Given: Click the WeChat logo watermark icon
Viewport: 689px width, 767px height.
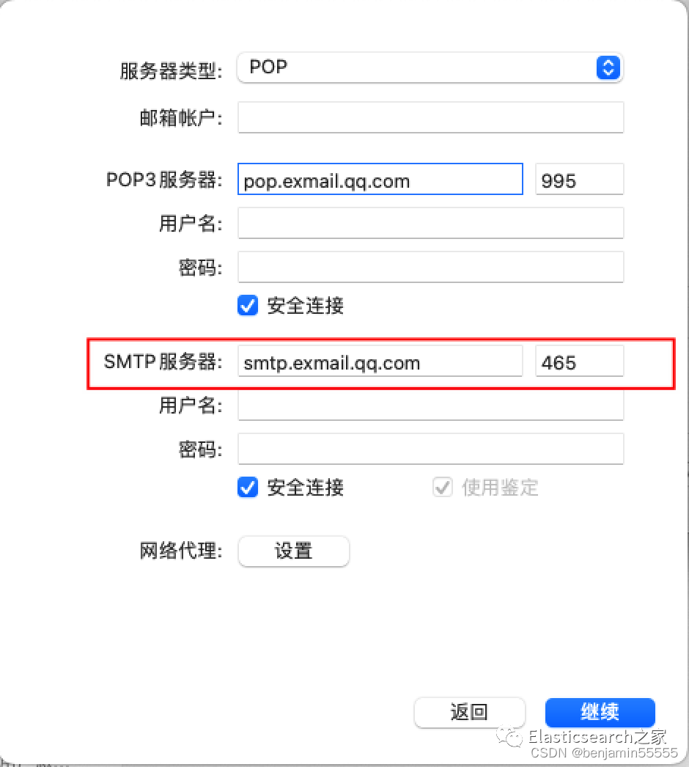Looking at the screenshot, I should (509, 737).
